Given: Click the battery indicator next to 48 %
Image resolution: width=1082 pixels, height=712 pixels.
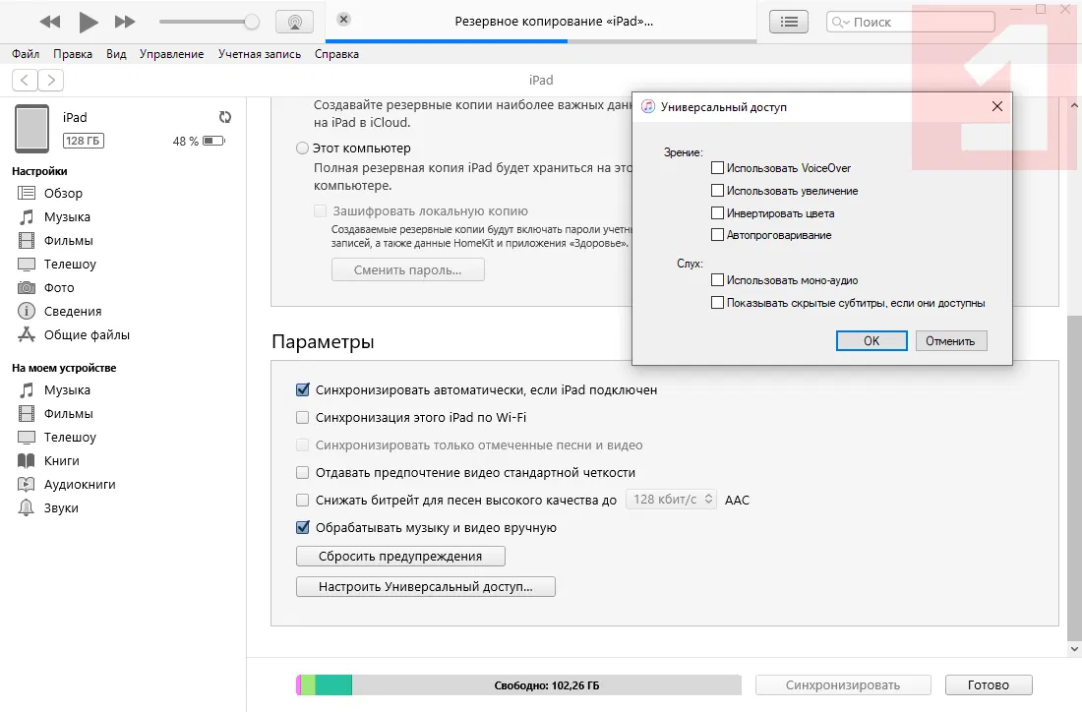Looking at the screenshot, I should click(213, 141).
